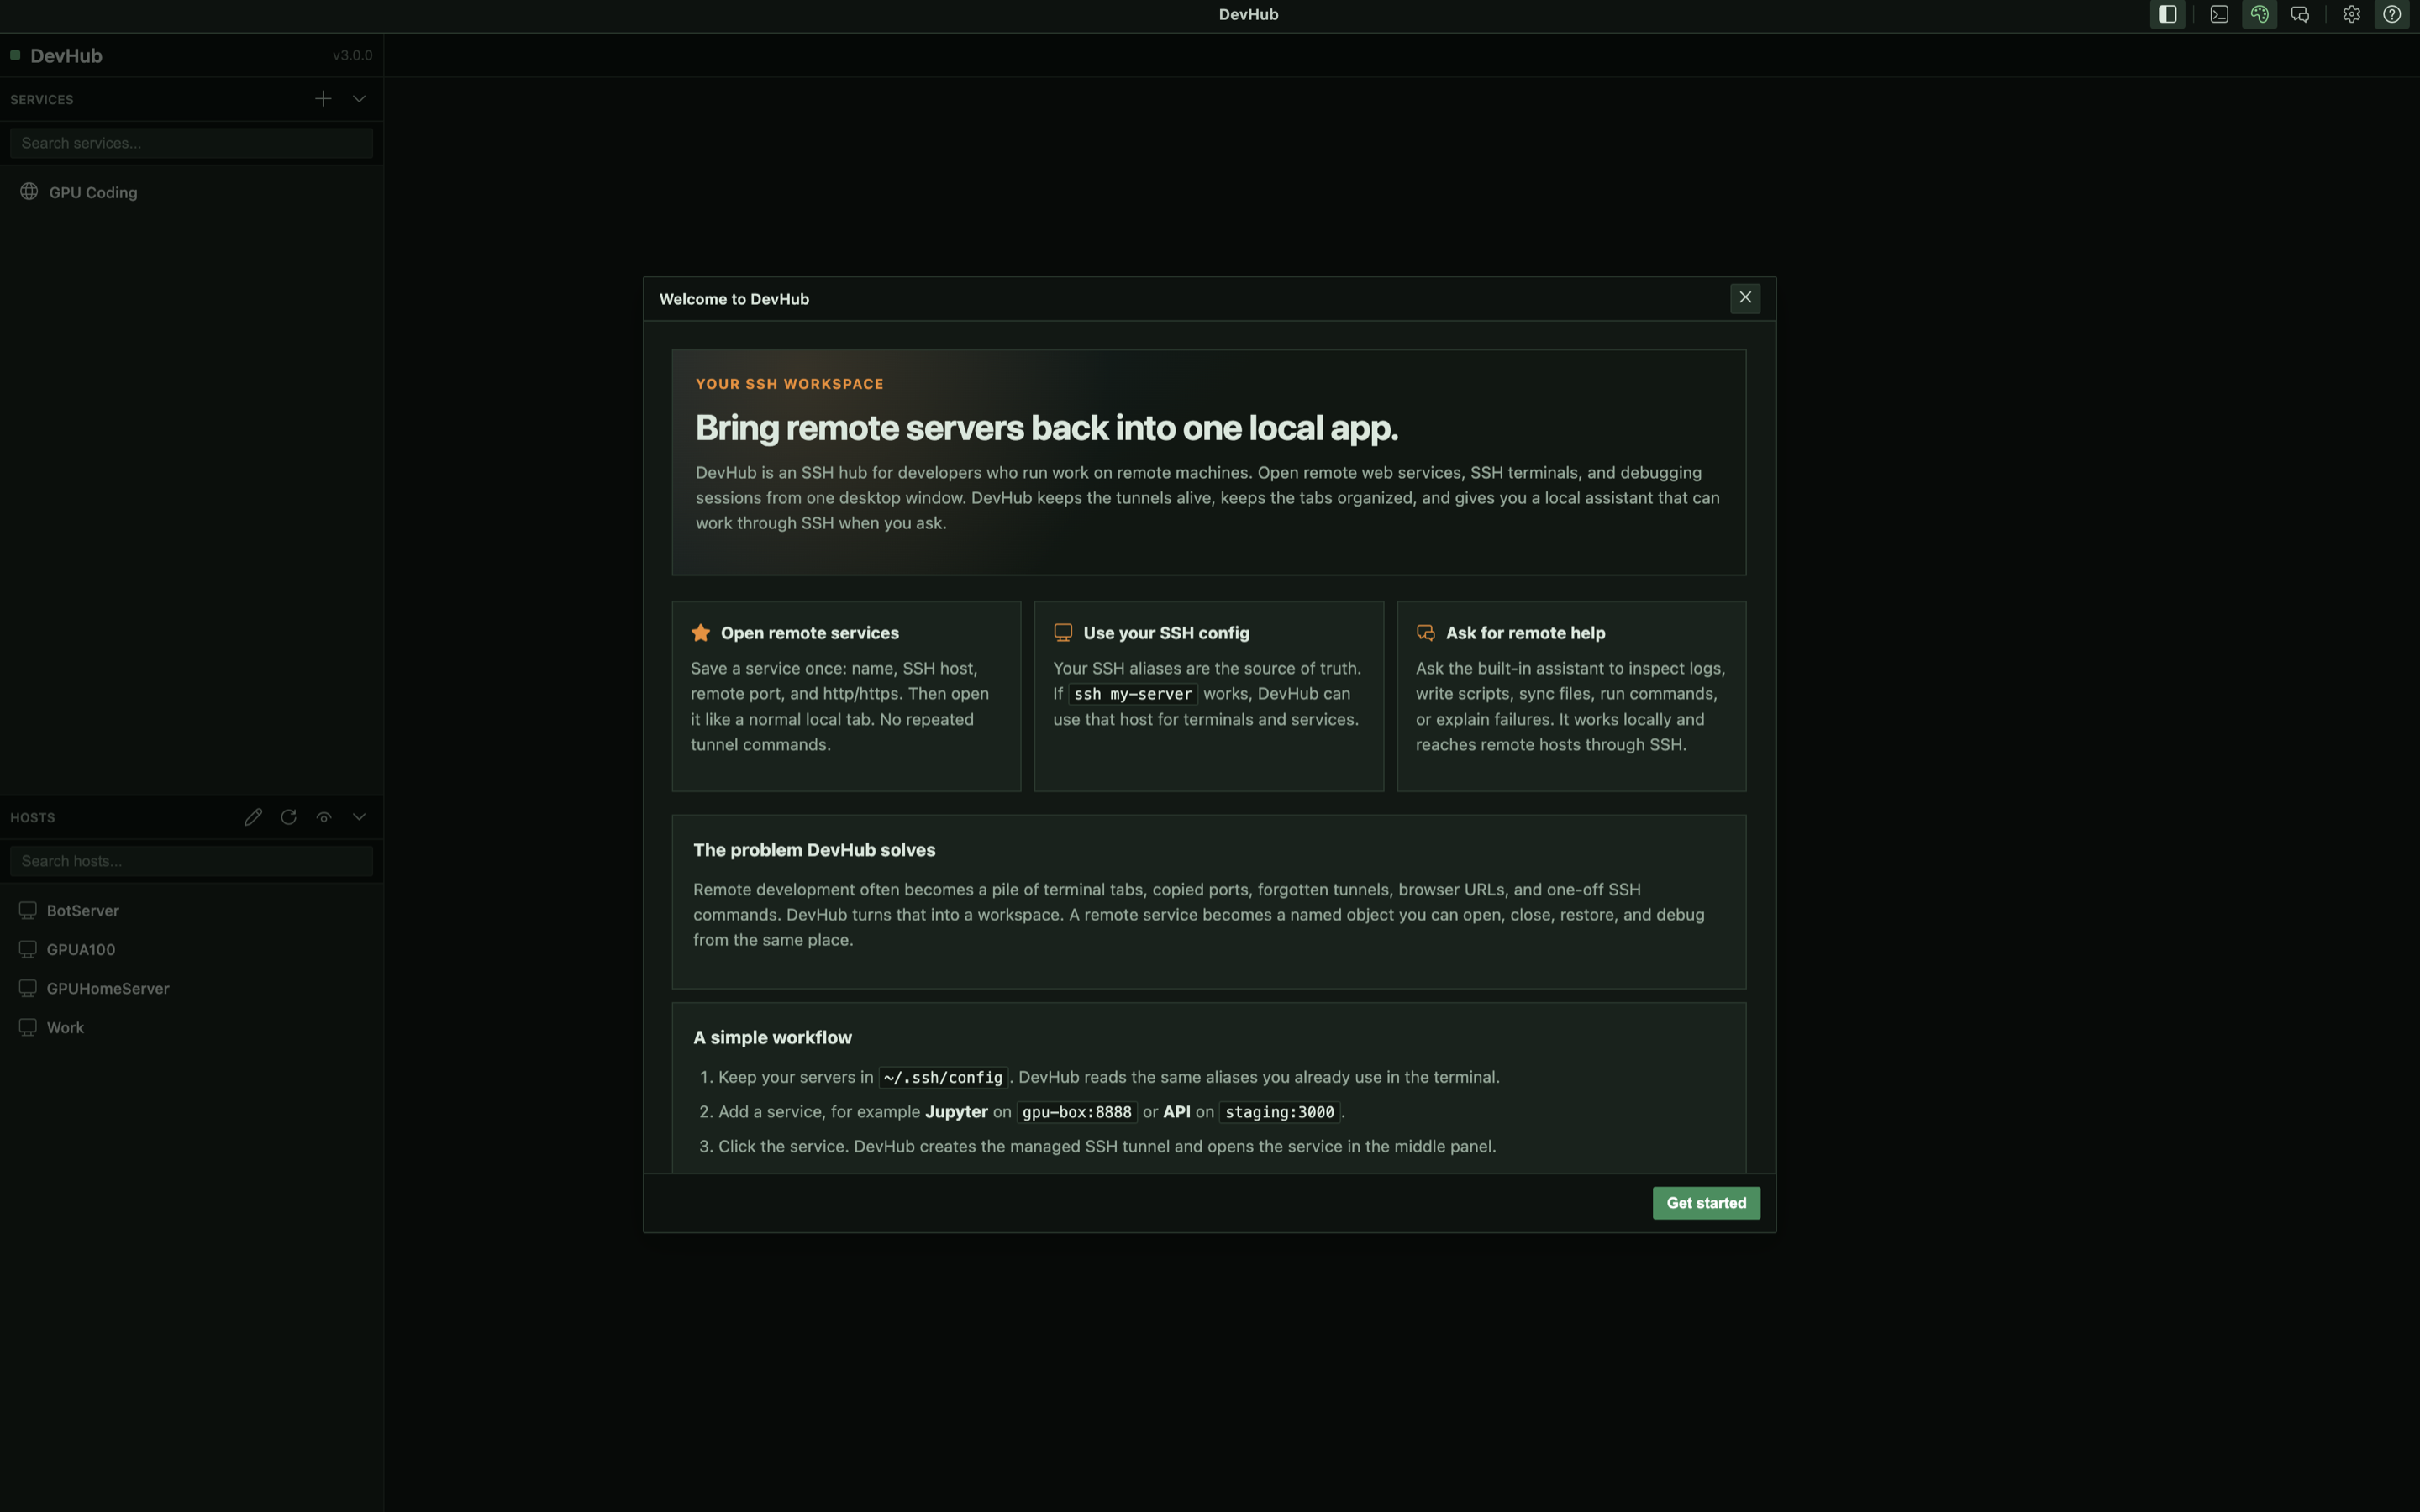Image resolution: width=2420 pixels, height=1512 pixels.
Task: Edit hosts with the pencil icon
Action: click(253, 817)
